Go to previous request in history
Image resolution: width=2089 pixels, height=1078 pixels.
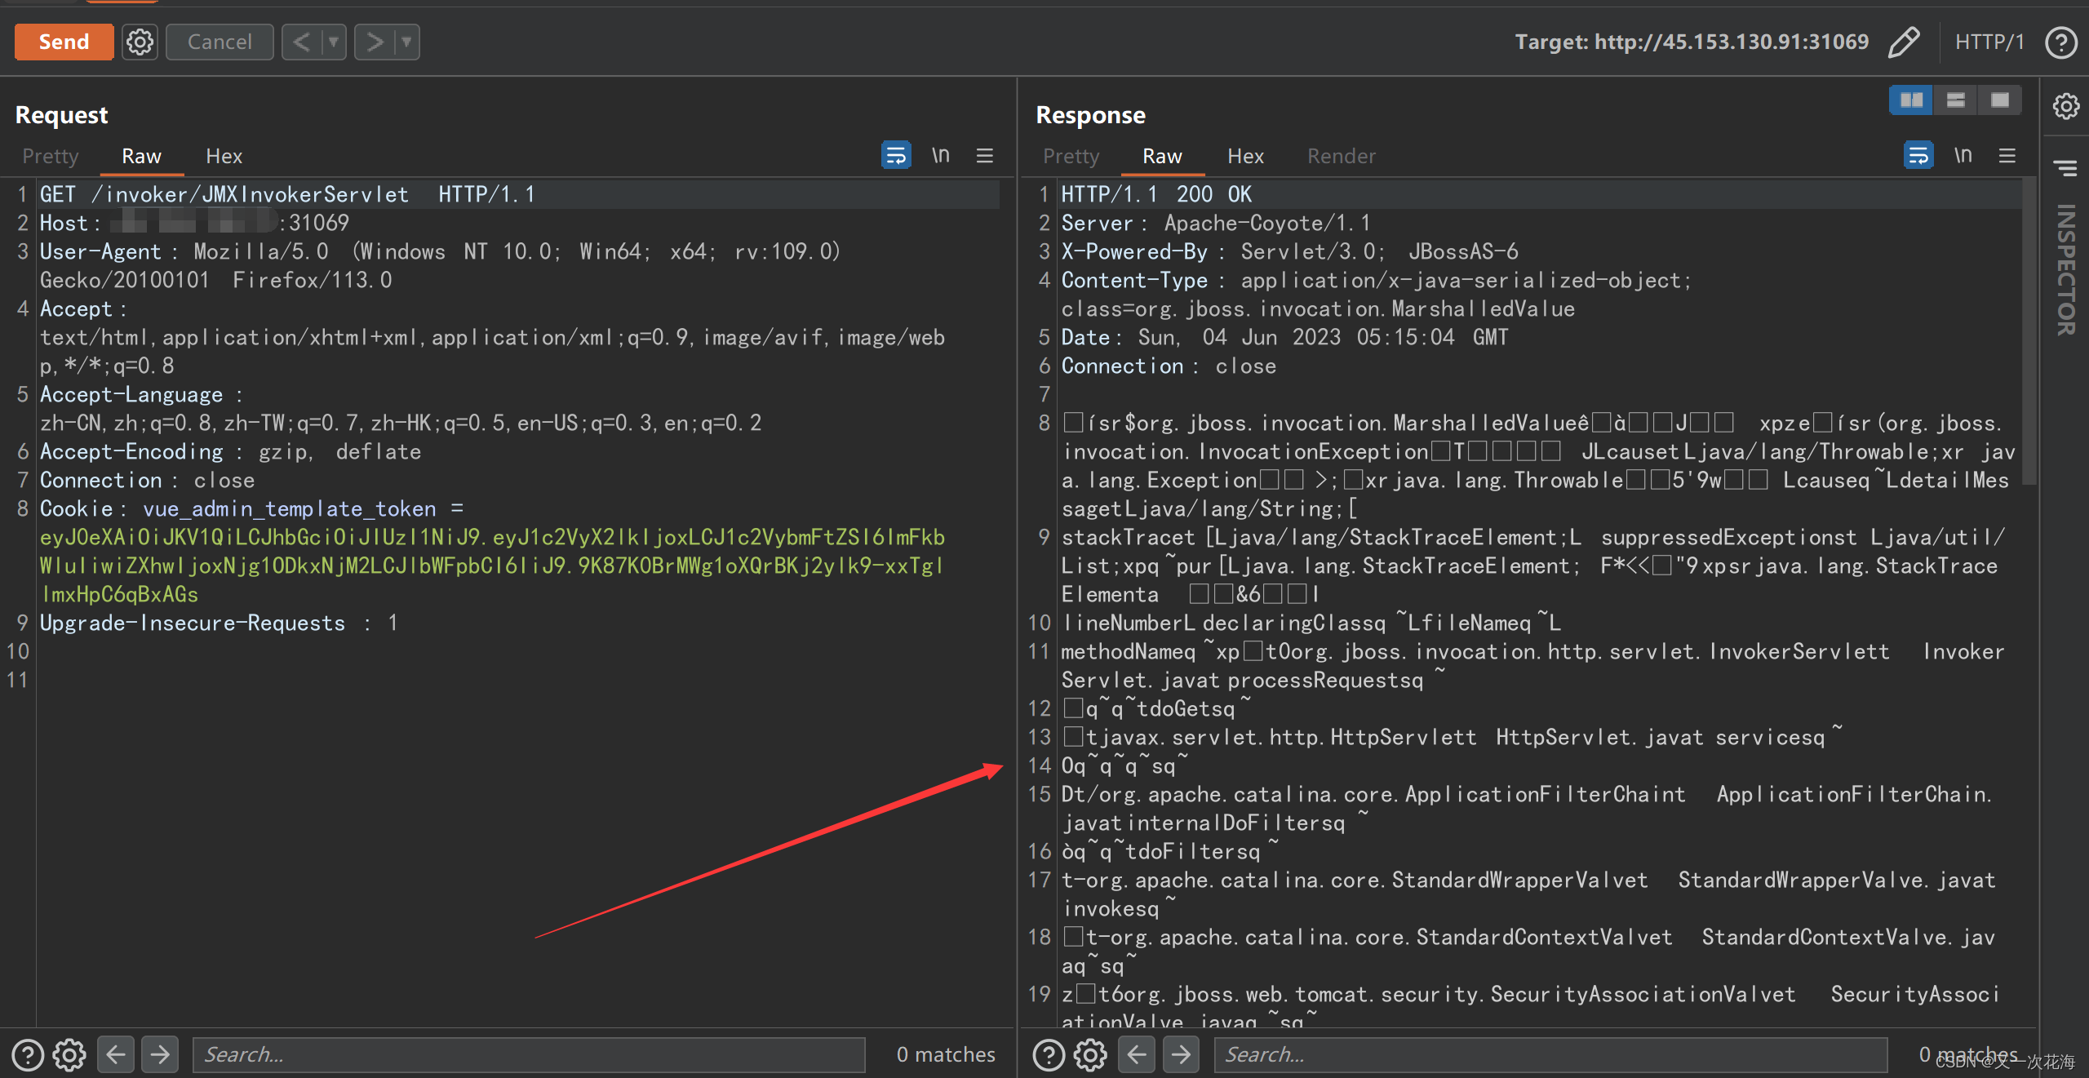302,42
